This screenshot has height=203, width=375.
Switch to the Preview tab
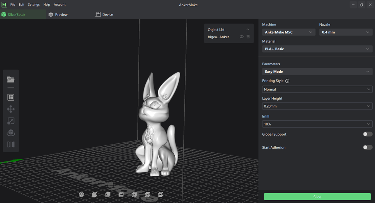point(58,15)
